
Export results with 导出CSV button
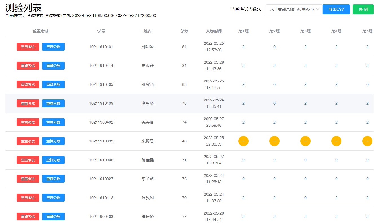pyautogui.click(x=336, y=9)
